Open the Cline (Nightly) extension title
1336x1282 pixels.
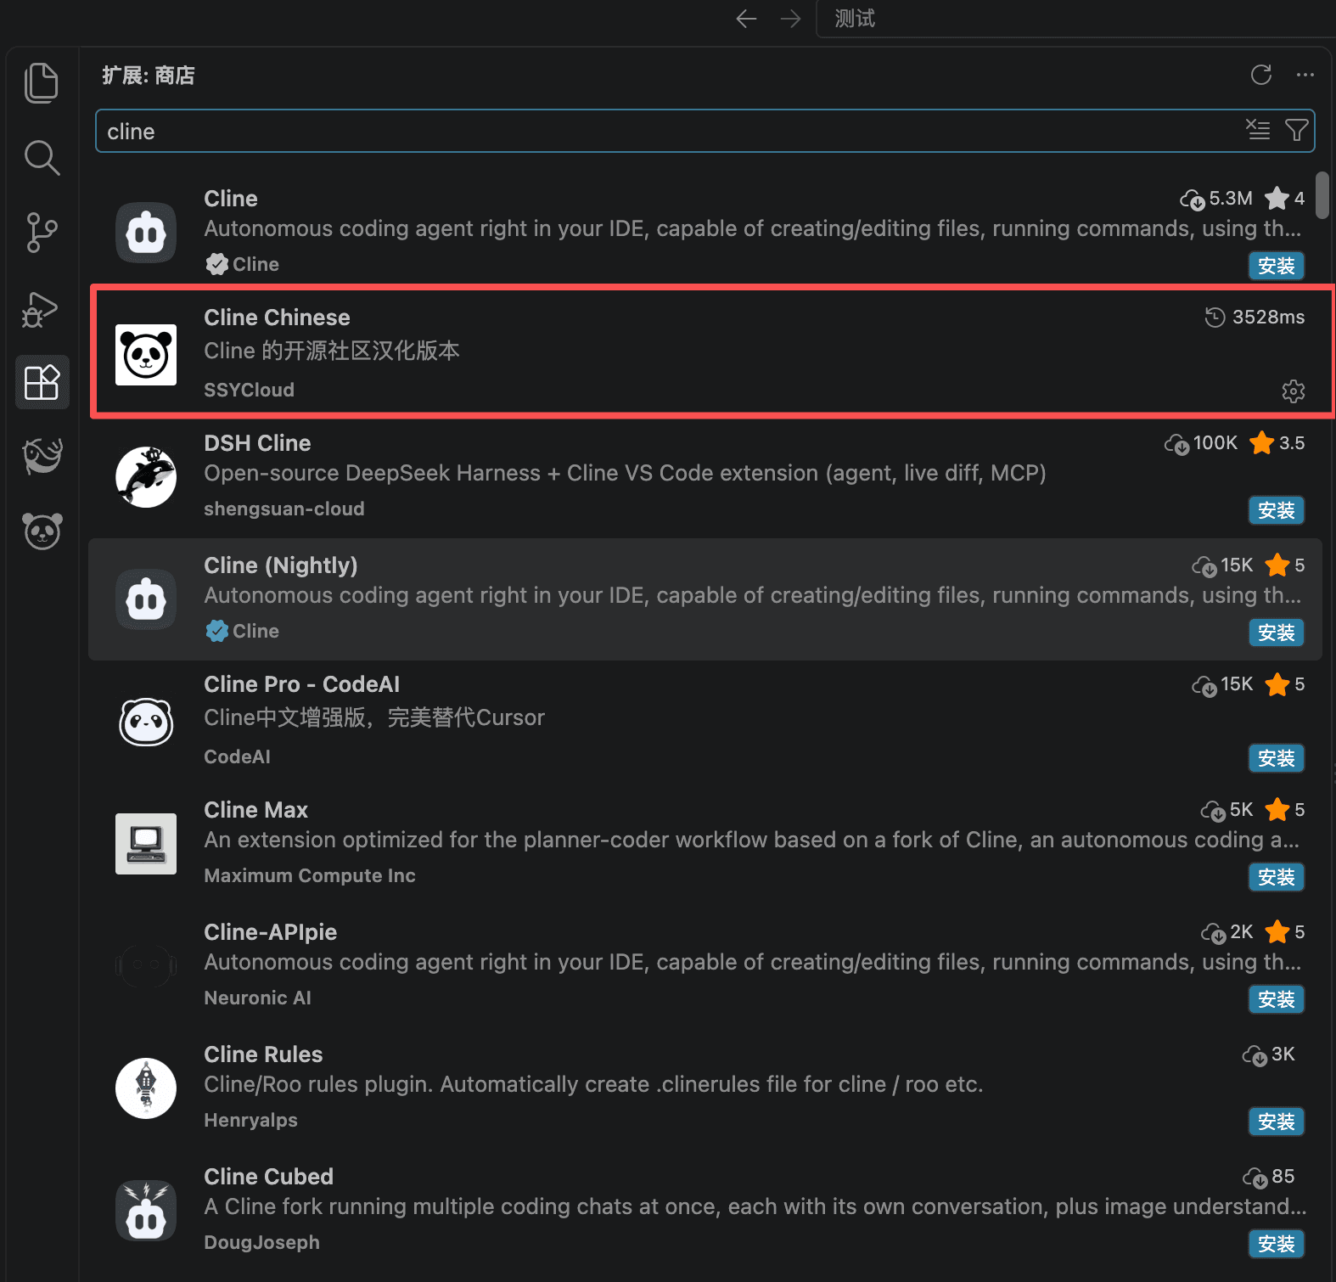click(x=281, y=565)
